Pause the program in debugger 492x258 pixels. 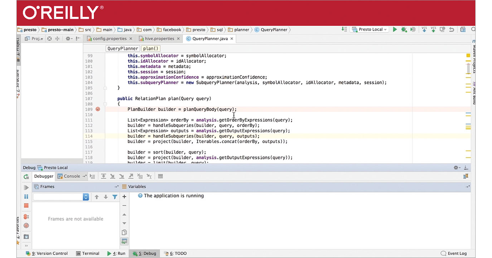click(26, 197)
